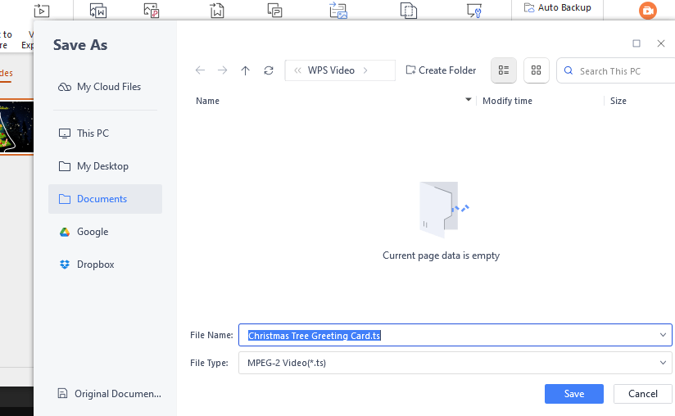Click slideshow play icon in WPS toolbar
This screenshot has height=416, width=675.
click(x=42, y=11)
